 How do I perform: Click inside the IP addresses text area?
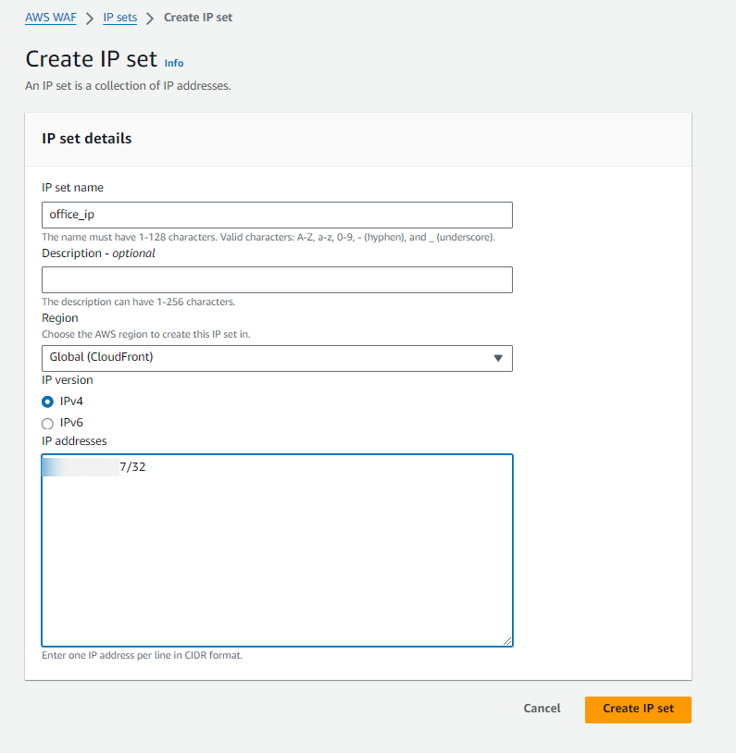coord(277,555)
